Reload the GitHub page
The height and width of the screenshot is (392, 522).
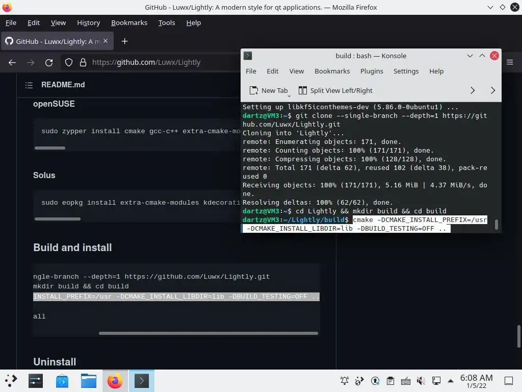tap(49, 62)
